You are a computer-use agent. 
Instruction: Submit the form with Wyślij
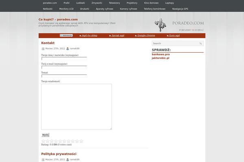tap(45, 135)
